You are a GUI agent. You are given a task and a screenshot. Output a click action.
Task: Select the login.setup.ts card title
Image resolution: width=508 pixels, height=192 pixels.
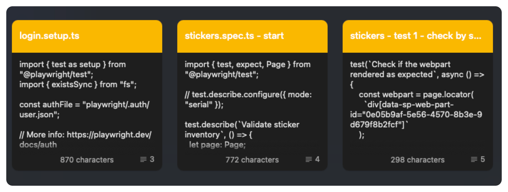tap(49, 36)
